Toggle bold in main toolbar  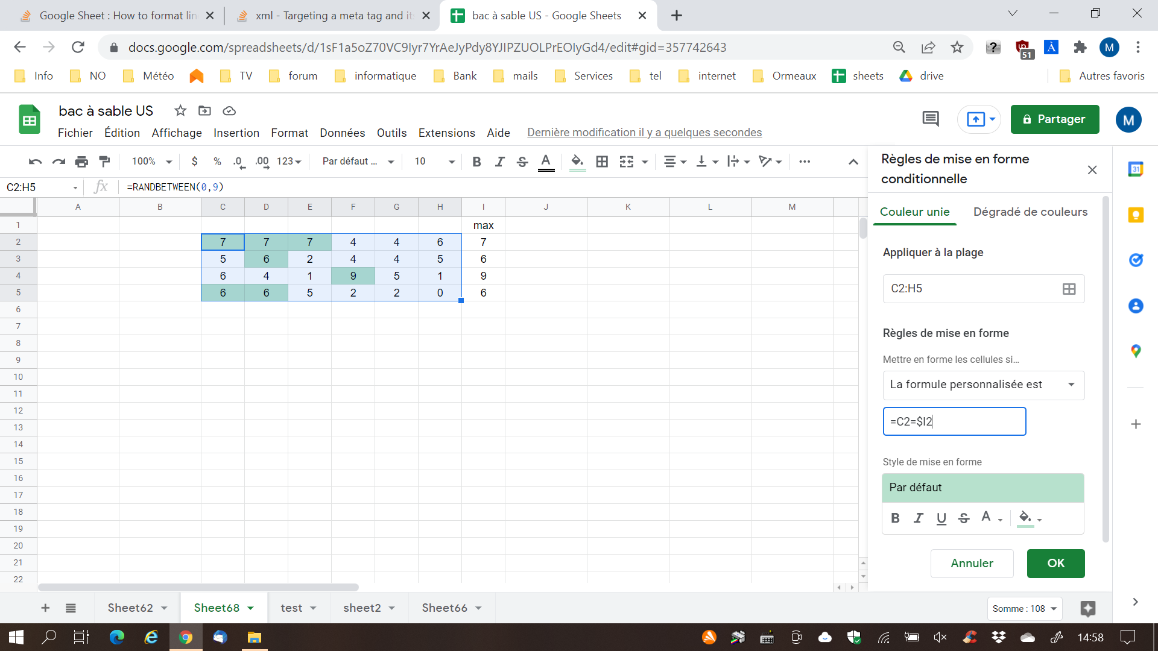point(476,162)
